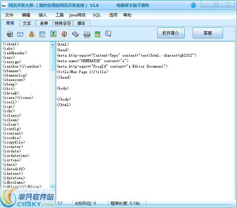Select <iabs> in the tag list
Image resolution: width=237 pixels, height=208 pixels.
[x=9, y=48]
